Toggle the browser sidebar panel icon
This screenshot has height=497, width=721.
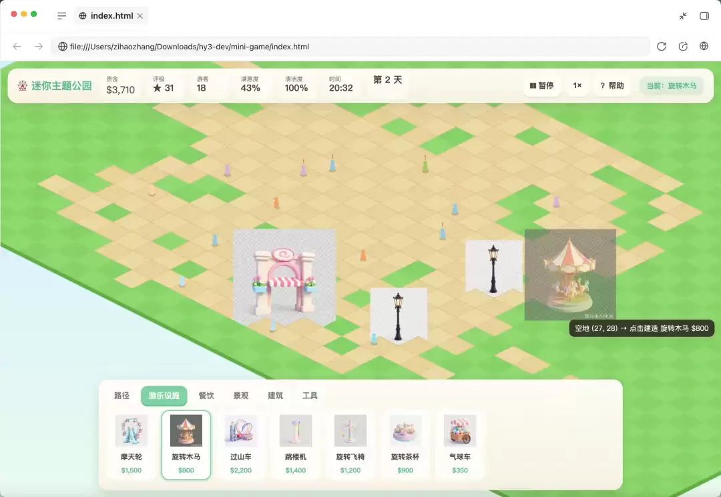(704, 16)
